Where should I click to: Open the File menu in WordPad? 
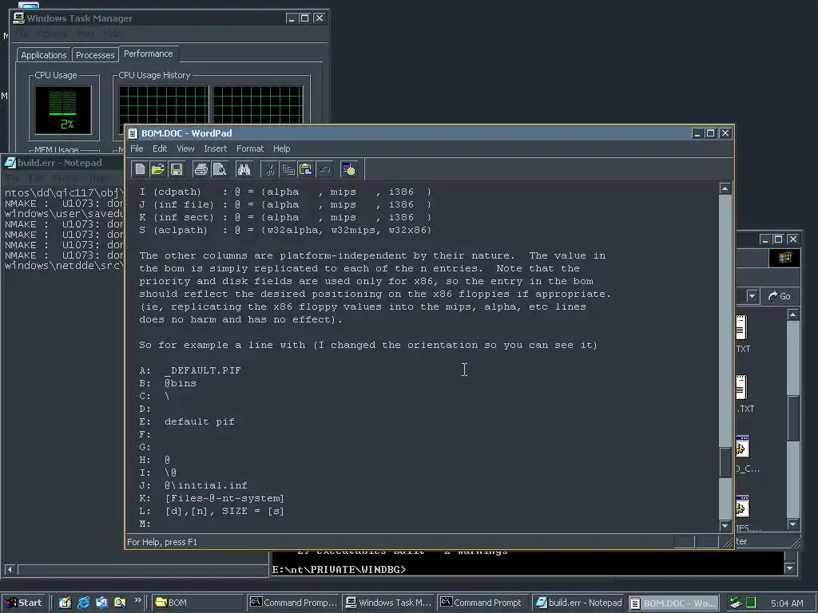pyautogui.click(x=137, y=148)
